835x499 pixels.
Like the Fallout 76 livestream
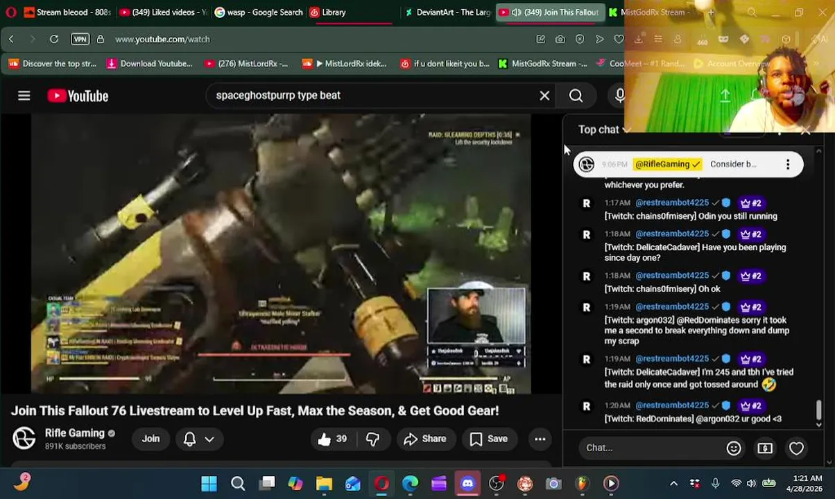[x=332, y=439]
